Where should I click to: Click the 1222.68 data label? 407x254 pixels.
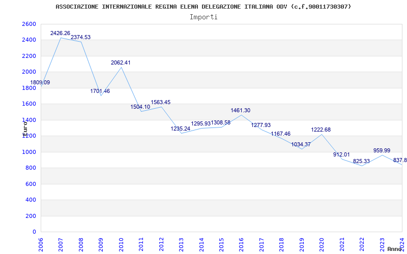click(x=321, y=130)
